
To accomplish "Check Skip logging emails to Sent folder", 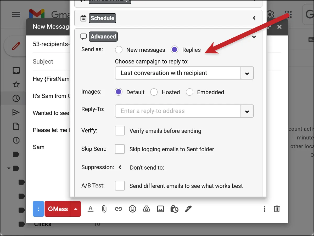I will click(x=120, y=149).
